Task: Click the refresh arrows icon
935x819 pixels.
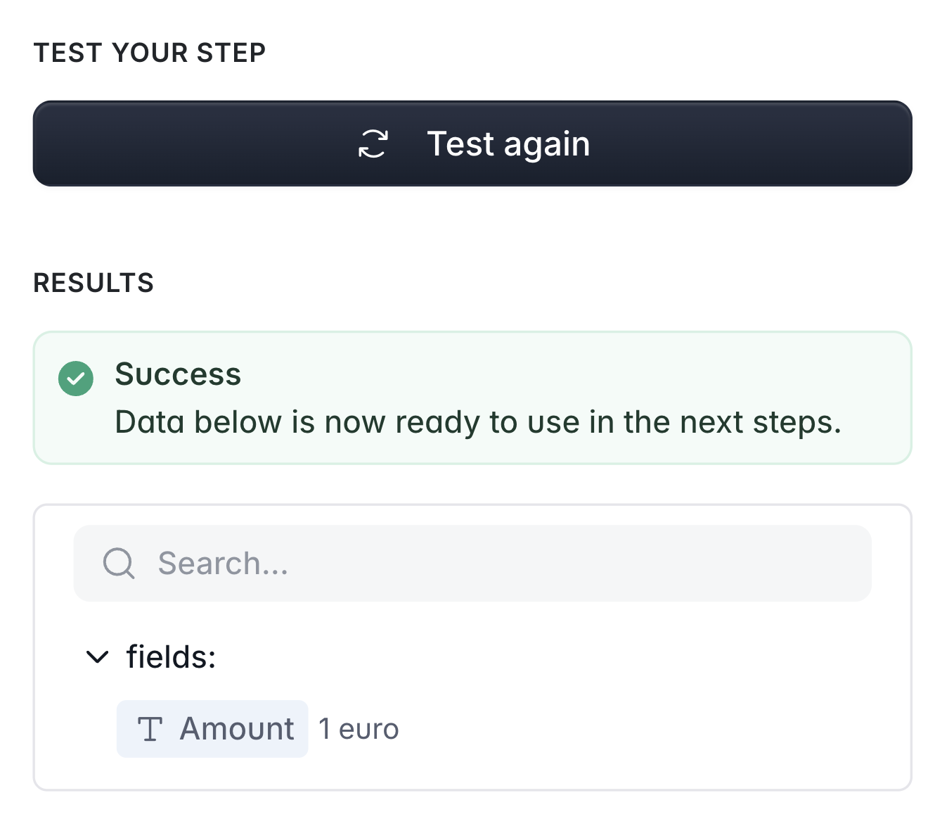Action: tap(373, 144)
